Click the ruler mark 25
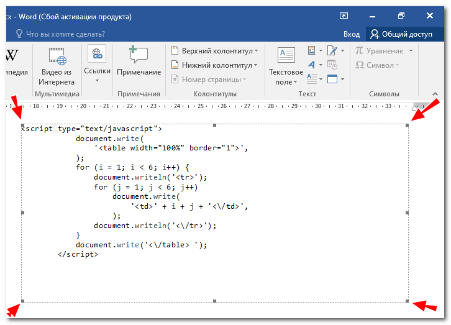 [201, 106]
